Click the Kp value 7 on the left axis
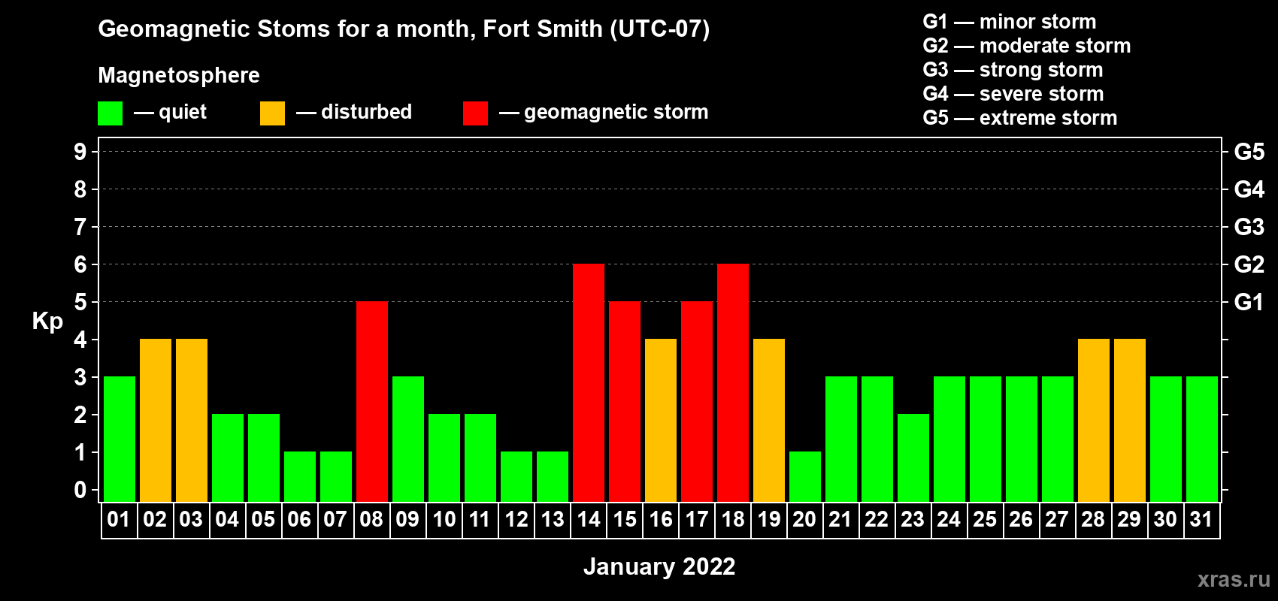 pyautogui.click(x=80, y=227)
